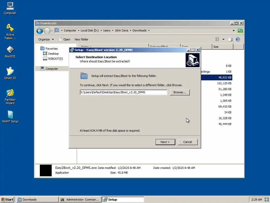270x203 pixels.
Task: Click the black file thumbnail in details pane
Action: [46, 170]
